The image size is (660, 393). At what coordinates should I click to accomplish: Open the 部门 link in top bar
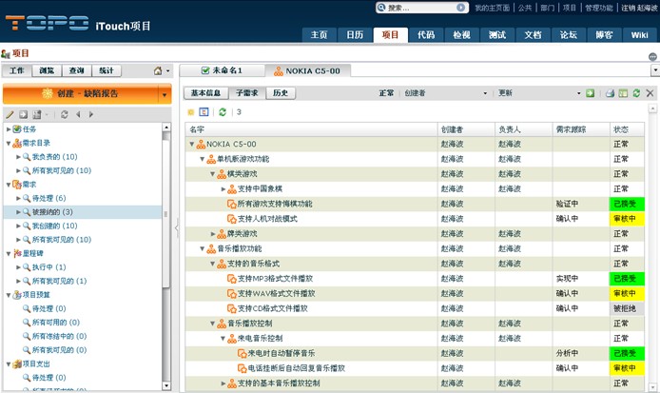click(x=548, y=8)
